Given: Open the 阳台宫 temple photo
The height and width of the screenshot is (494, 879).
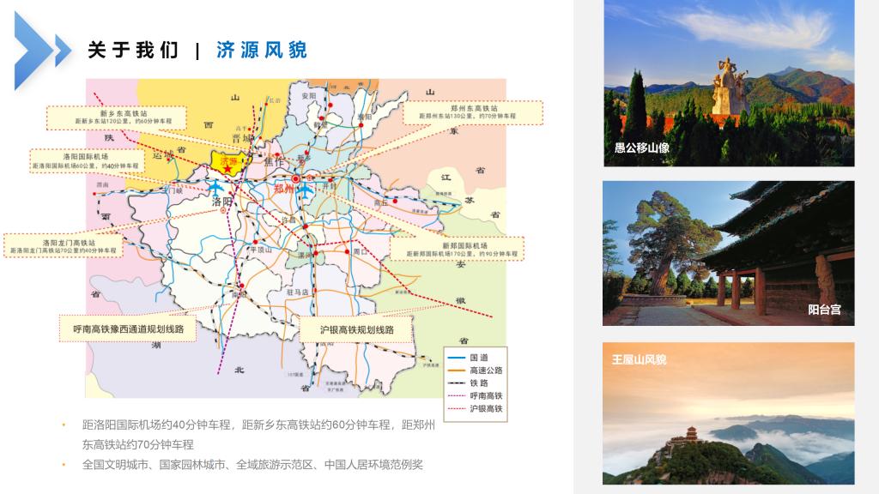Looking at the screenshot, I should pyautogui.click(x=729, y=253).
